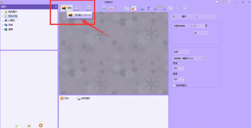Viewport: 251px width, 128px height.
Task: Click the color palette skin icon
Action: 230,2
